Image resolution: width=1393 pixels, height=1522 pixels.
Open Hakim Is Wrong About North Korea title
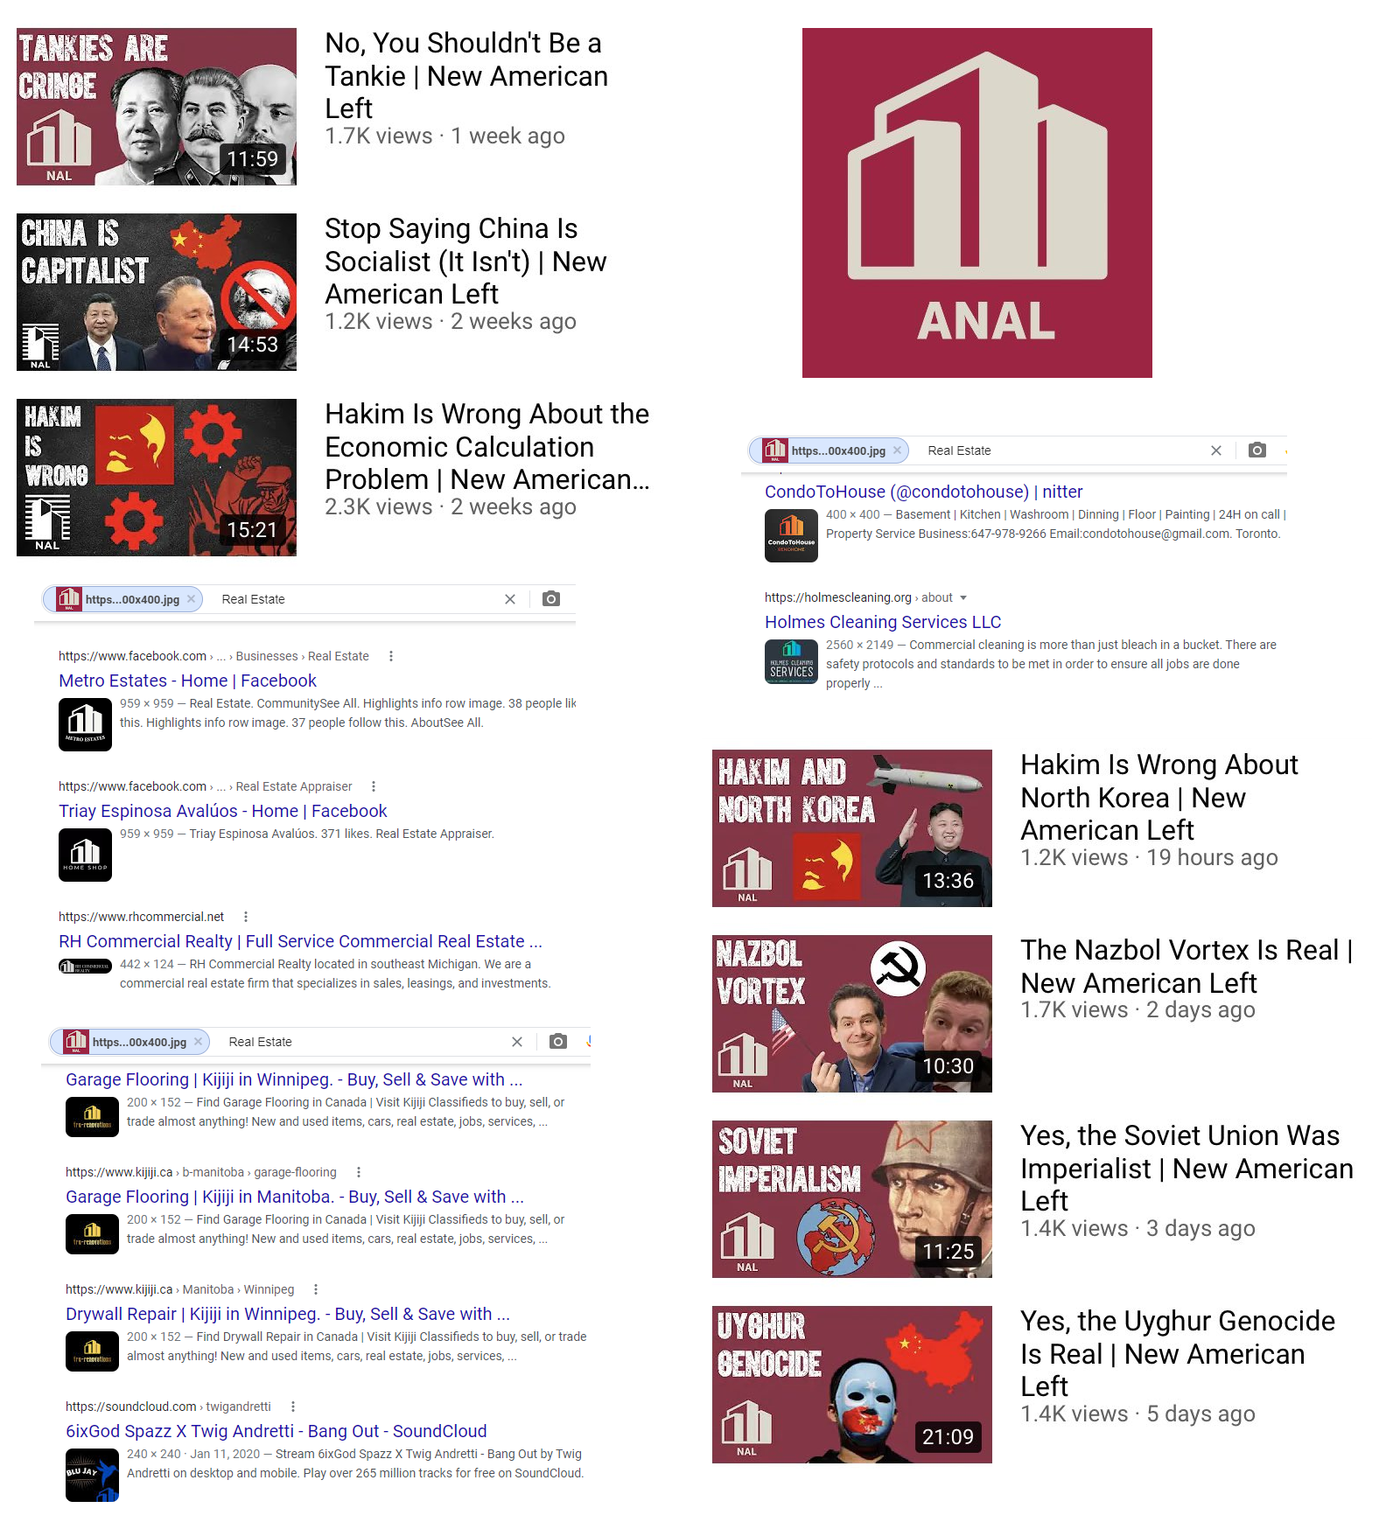point(1159,798)
